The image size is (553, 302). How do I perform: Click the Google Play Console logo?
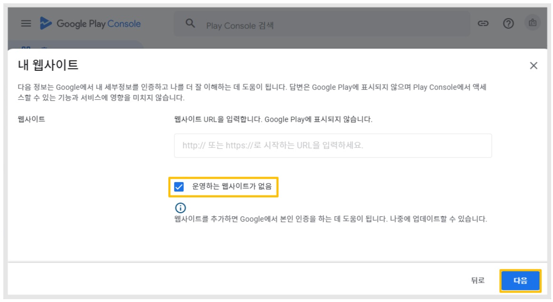pyautogui.click(x=90, y=24)
